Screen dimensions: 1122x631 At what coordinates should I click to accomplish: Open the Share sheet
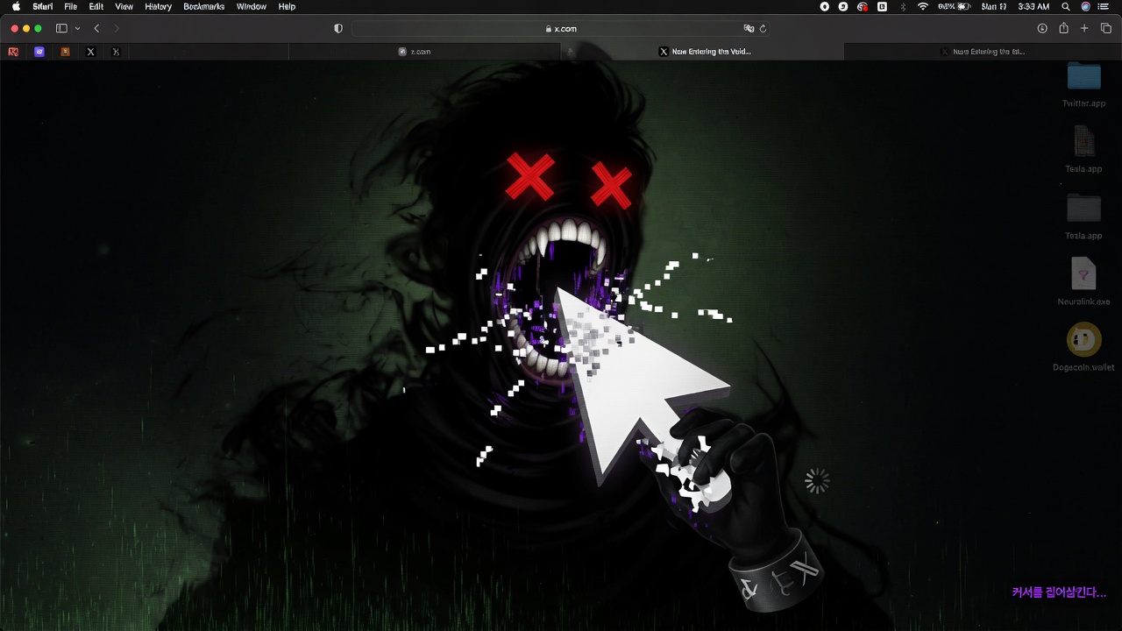1063,28
